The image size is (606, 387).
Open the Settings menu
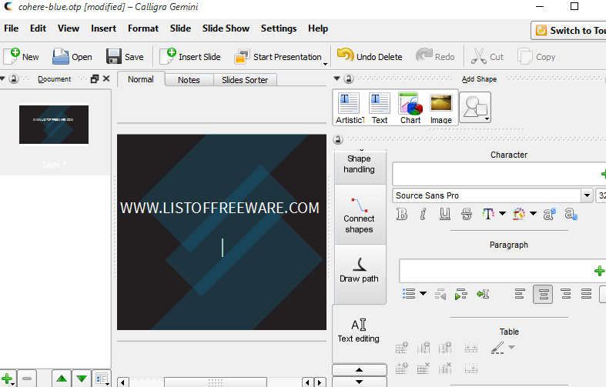click(x=279, y=28)
